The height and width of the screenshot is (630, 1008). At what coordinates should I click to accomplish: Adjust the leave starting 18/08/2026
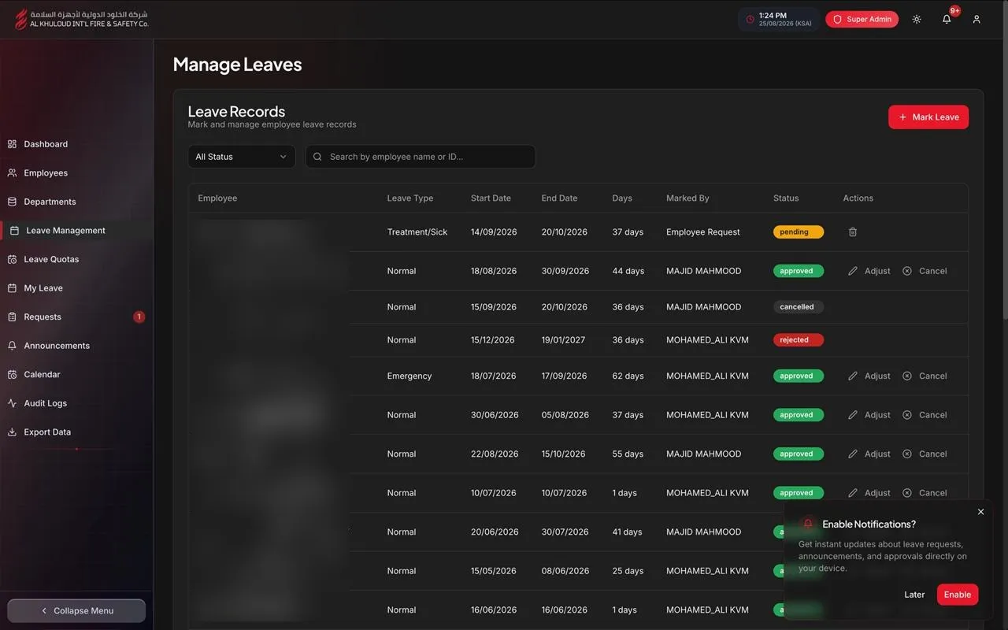point(869,271)
